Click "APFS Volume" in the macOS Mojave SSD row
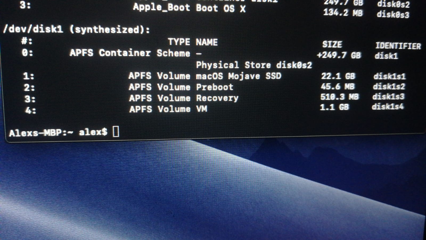The height and width of the screenshot is (240, 426). click(159, 76)
